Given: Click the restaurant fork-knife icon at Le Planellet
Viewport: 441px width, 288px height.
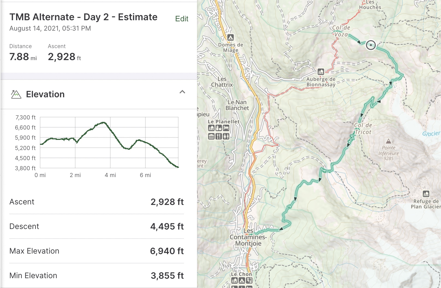Looking at the screenshot, I should tap(219, 136).
